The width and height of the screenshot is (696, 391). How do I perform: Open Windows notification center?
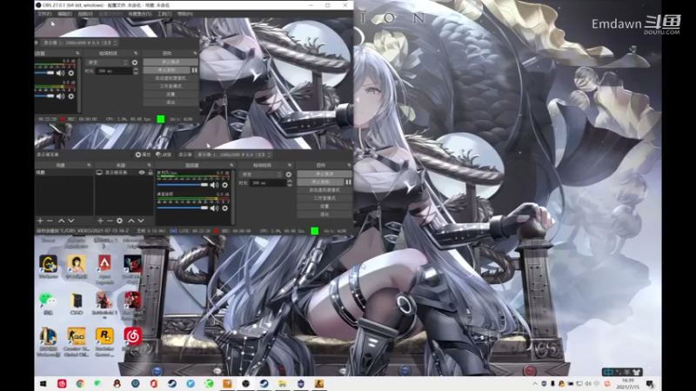650,384
